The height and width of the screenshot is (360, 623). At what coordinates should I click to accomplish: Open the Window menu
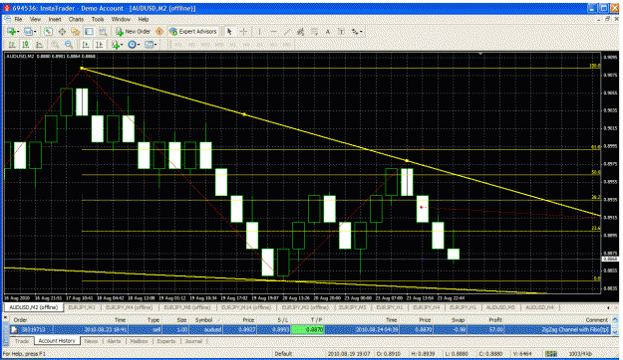[121, 19]
